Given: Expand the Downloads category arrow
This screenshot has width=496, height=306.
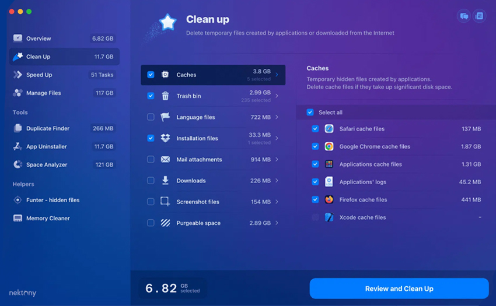Looking at the screenshot, I should (277, 181).
